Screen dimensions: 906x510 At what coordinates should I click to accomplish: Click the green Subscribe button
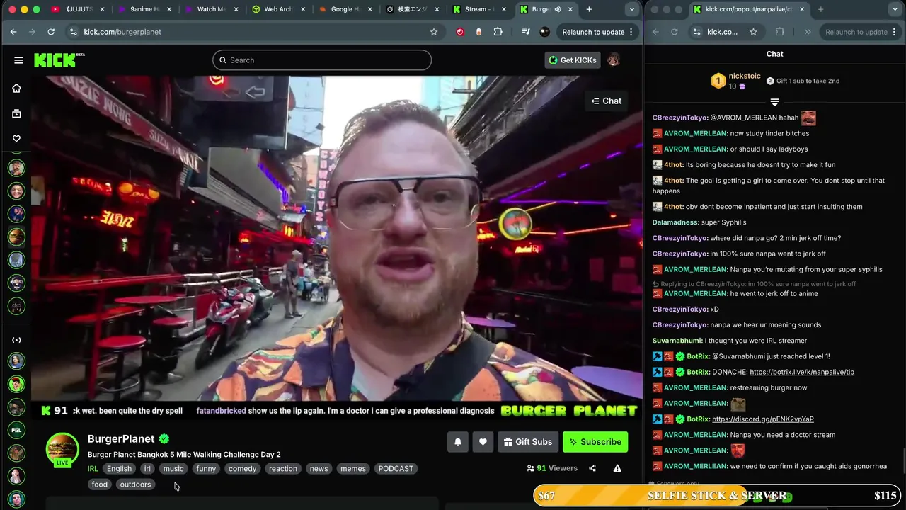(x=595, y=442)
